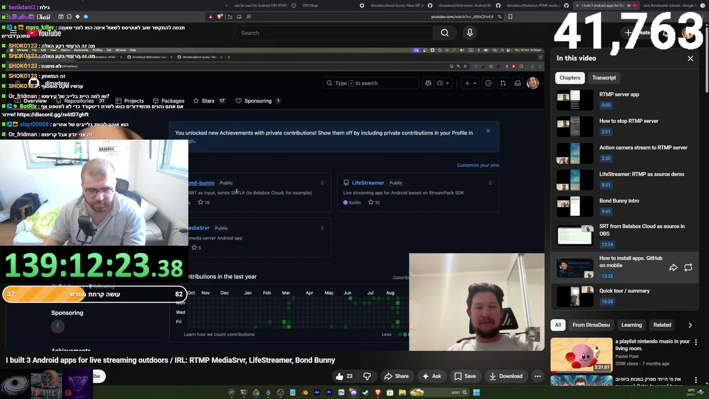Open the LifeStreamer repository link
The width and height of the screenshot is (709, 399).
(x=368, y=183)
